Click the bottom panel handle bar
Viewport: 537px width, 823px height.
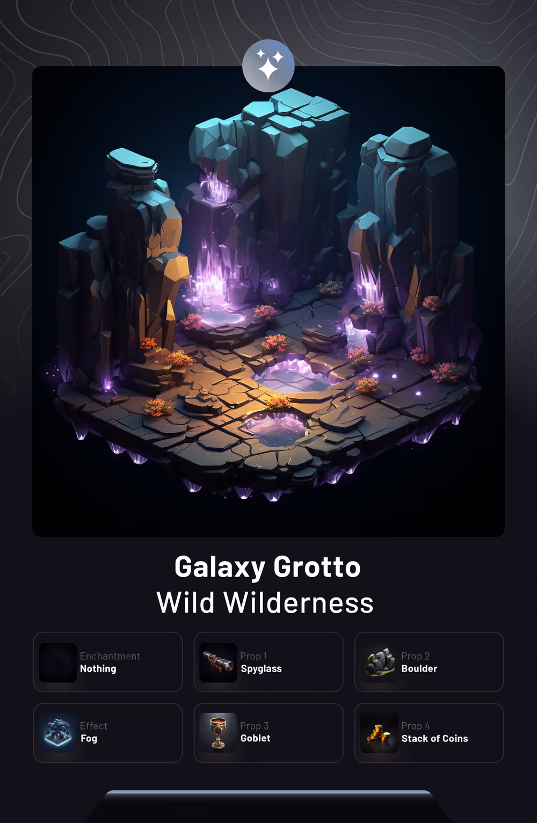268,792
